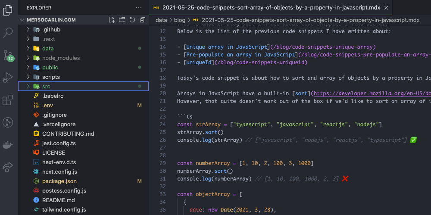This screenshot has width=431, height=215.
Task: Click the developer.mozilla.org URL on line 20
Action: (x=372, y=93)
